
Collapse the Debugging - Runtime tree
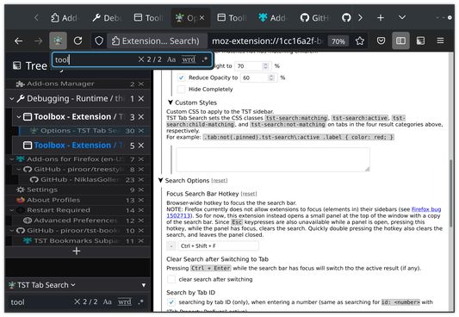12,99
